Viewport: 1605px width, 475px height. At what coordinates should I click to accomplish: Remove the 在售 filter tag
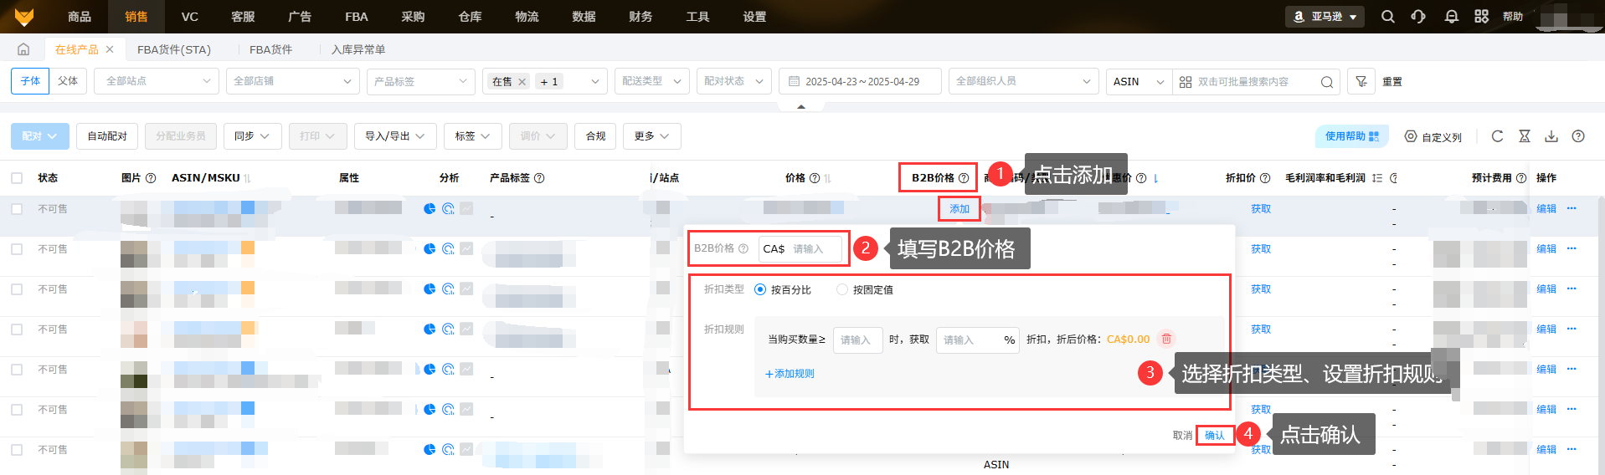522,82
